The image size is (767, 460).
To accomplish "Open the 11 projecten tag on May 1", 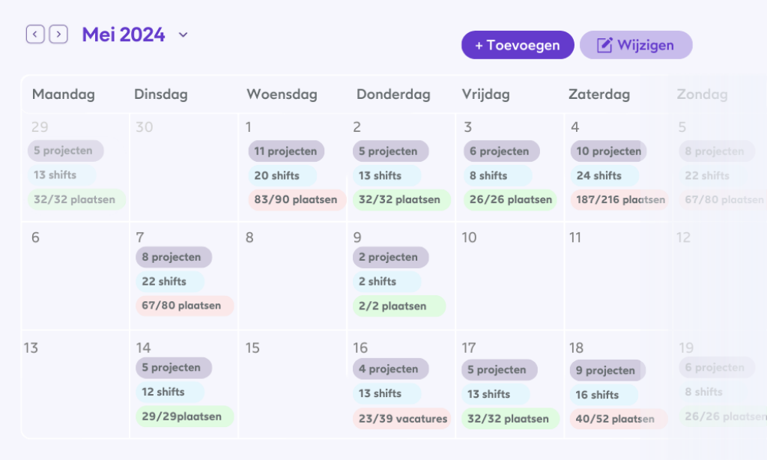I will (x=285, y=151).
